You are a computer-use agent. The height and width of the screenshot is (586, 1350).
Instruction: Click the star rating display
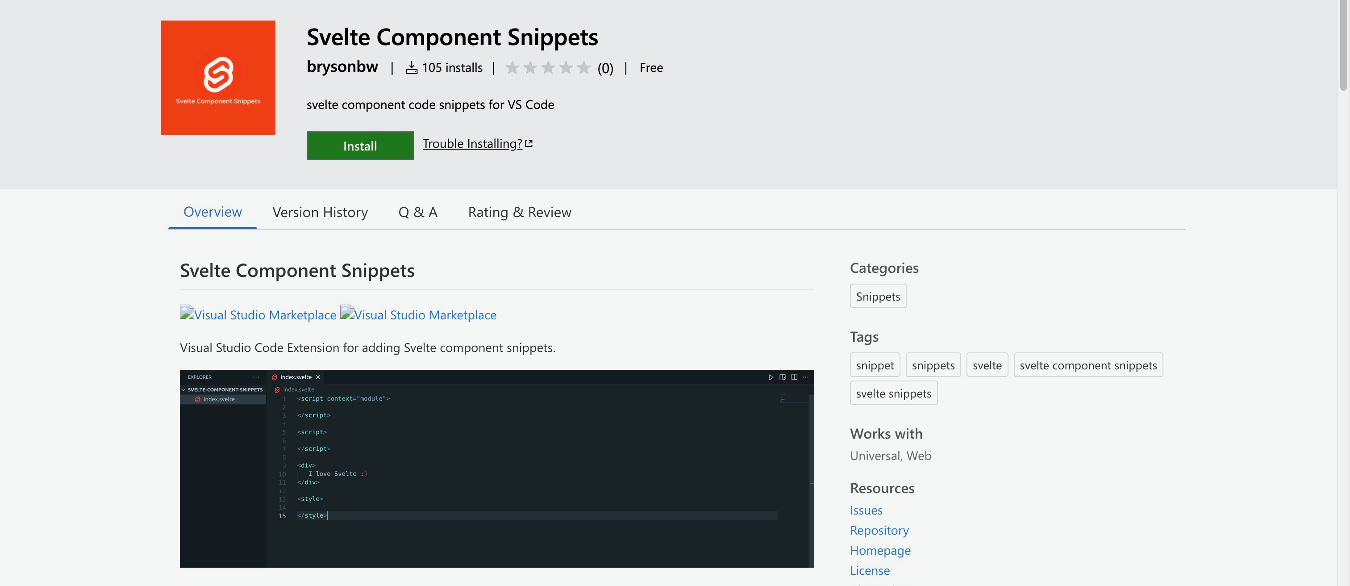click(548, 67)
